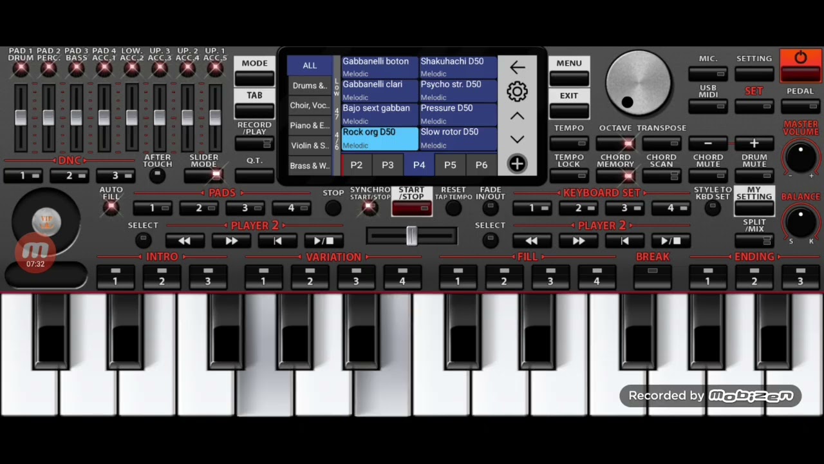Toggle Synchro Start/Stop LED button

coord(370,208)
